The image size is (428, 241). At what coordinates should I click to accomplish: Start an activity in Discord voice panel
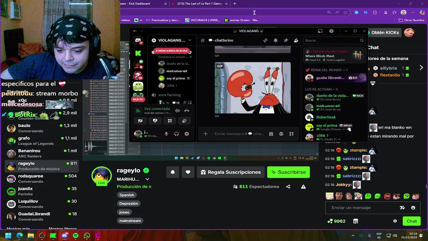coord(170,121)
